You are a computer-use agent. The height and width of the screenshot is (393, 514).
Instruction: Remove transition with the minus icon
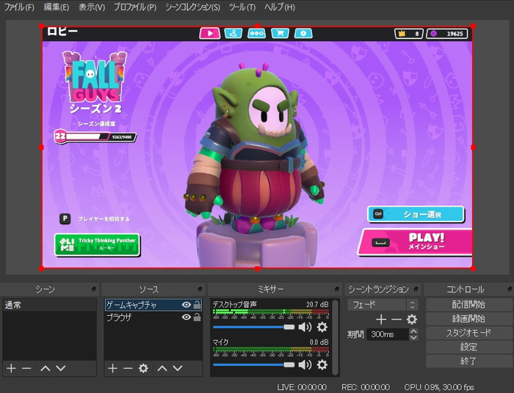coord(397,320)
